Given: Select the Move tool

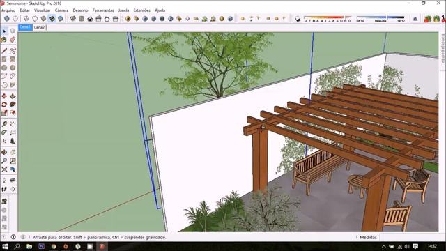Looking at the screenshot, I should click(4, 96).
